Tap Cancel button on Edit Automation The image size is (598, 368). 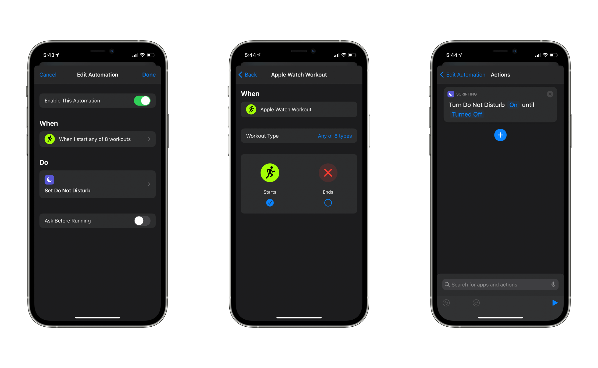click(48, 75)
